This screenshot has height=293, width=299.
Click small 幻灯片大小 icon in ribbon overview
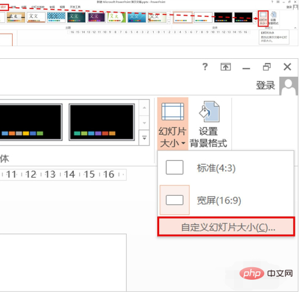pyautogui.click(x=263, y=19)
